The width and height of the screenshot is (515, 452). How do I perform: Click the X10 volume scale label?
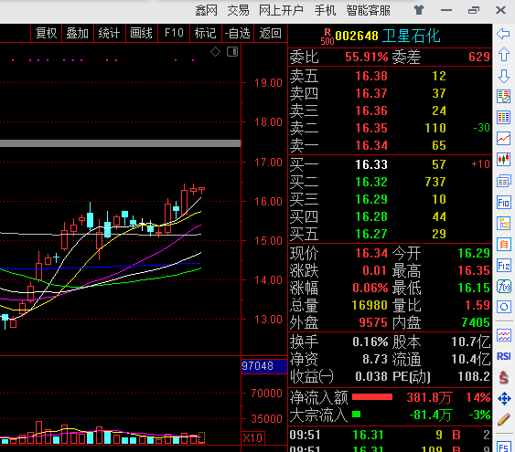pyautogui.click(x=252, y=438)
